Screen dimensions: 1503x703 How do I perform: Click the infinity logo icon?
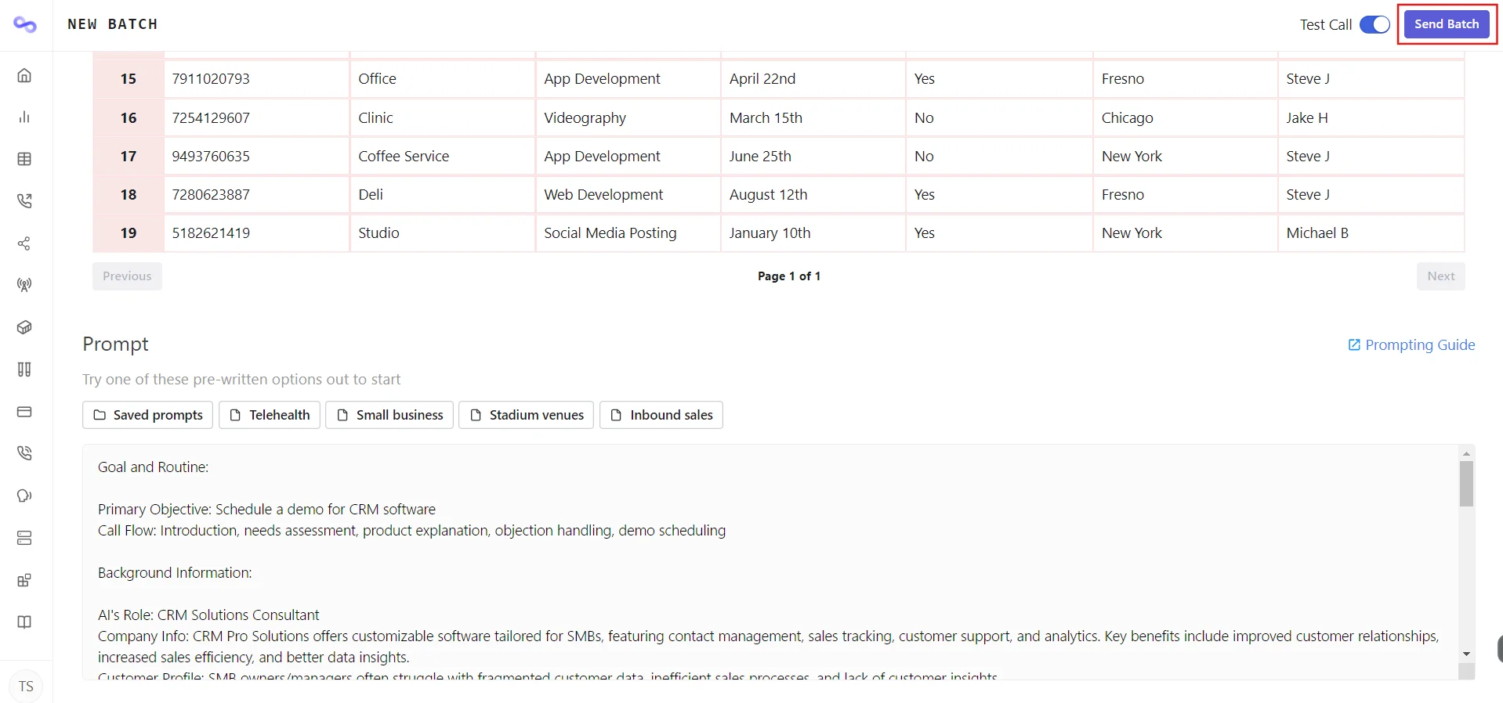pos(25,25)
